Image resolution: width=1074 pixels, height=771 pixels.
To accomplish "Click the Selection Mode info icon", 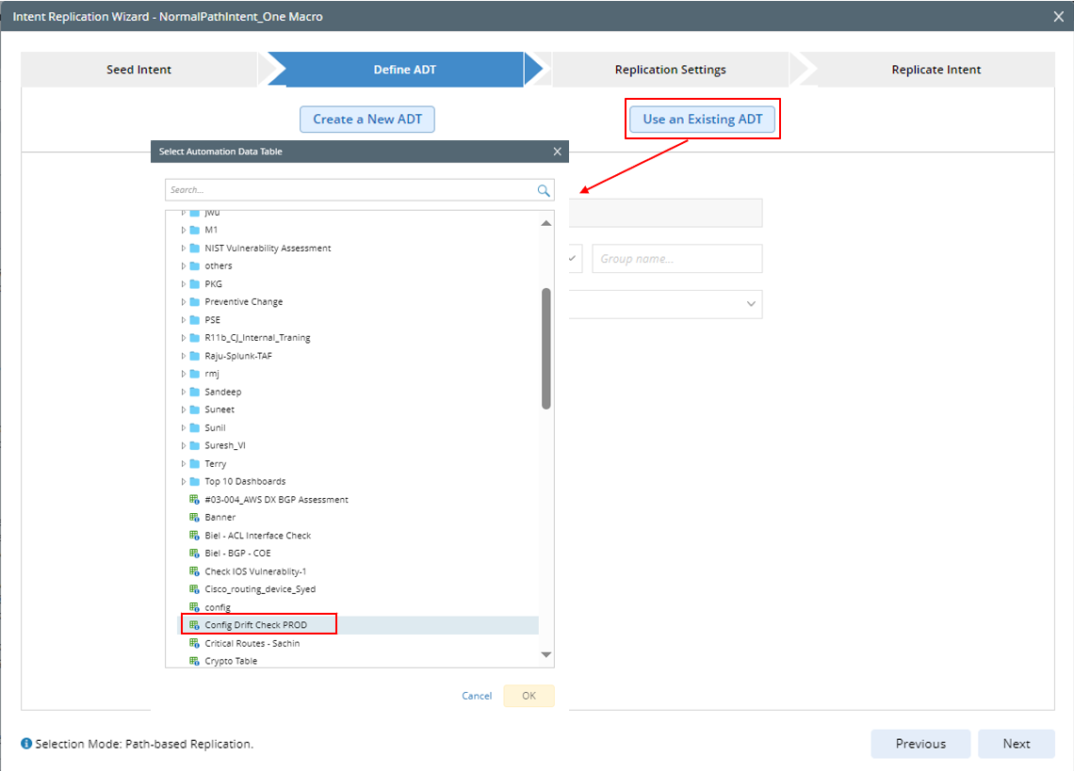I will (26, 744).
